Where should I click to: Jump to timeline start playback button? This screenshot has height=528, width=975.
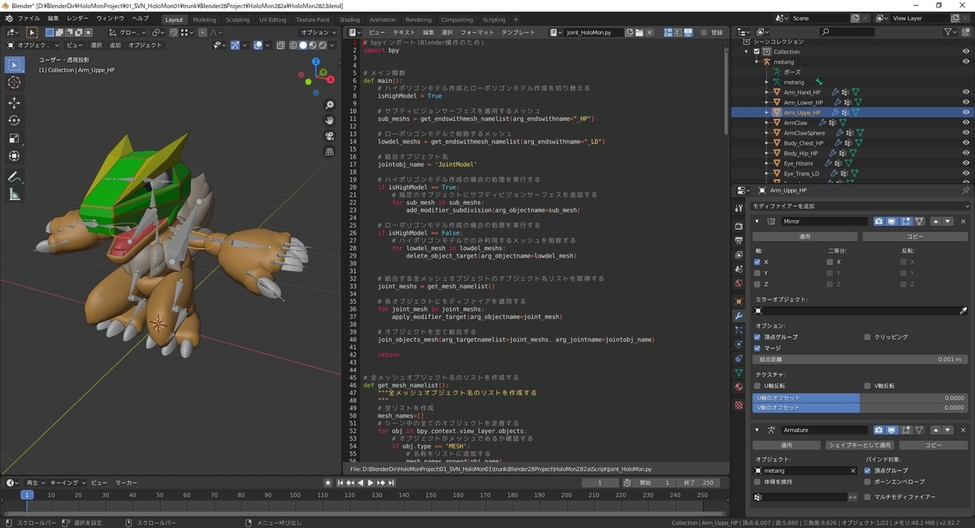(340, 483)
